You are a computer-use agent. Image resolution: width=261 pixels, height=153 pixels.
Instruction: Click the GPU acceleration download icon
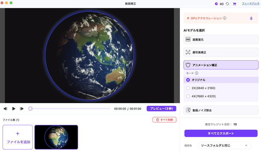click(x=251, y=18)
